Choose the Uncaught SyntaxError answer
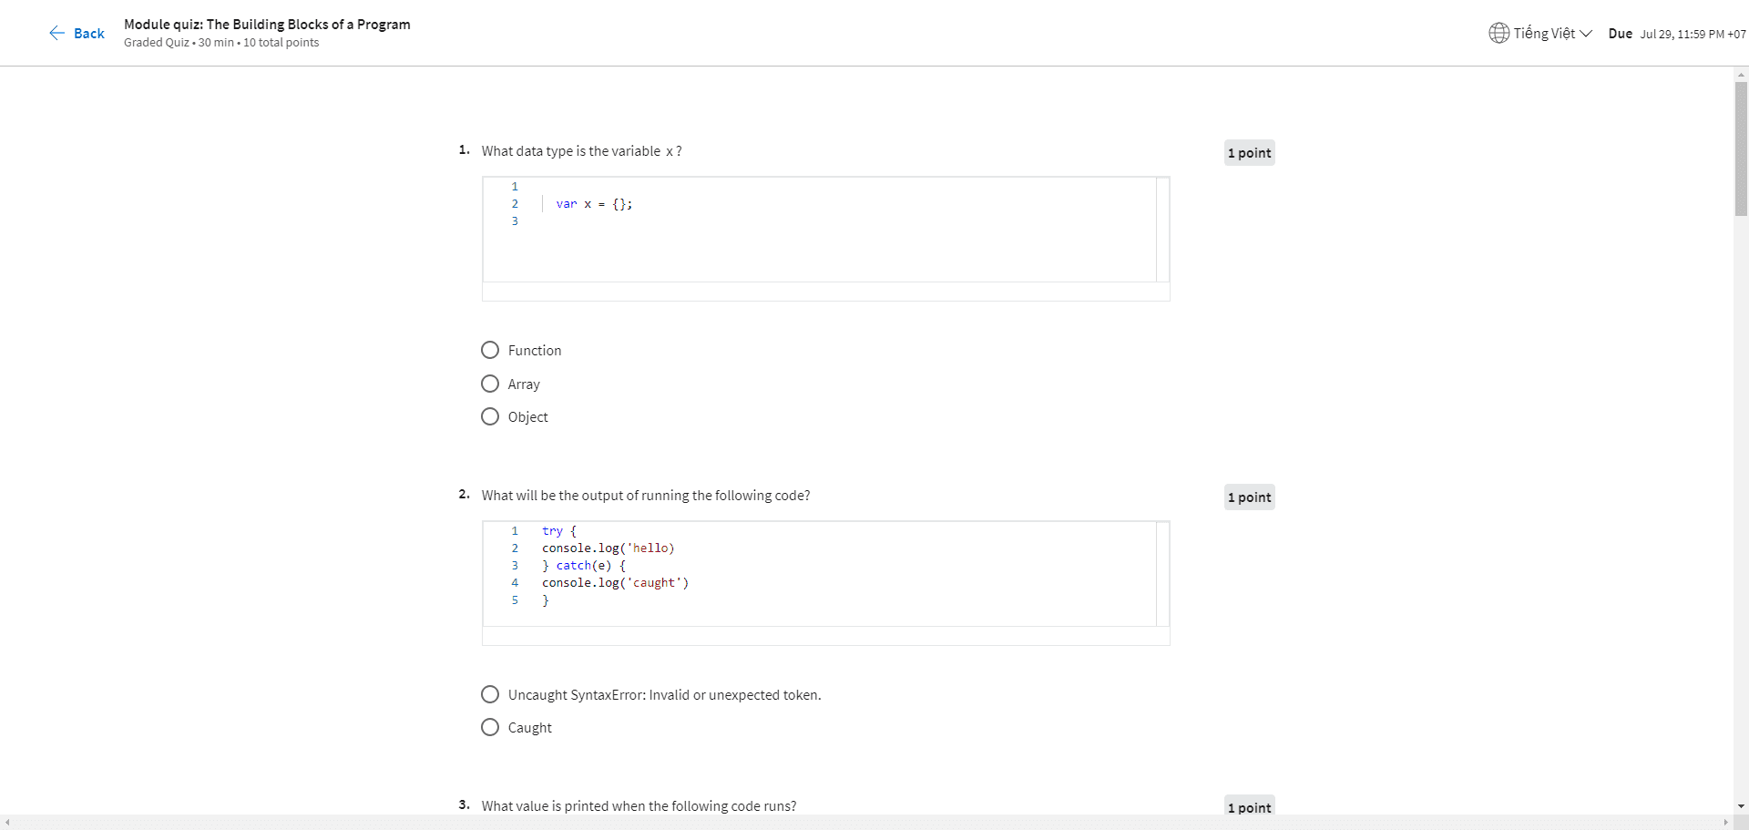This screenshot has height=830, width=1749. [x=490, y=695]
